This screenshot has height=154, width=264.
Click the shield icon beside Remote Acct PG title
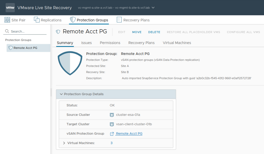58,32
